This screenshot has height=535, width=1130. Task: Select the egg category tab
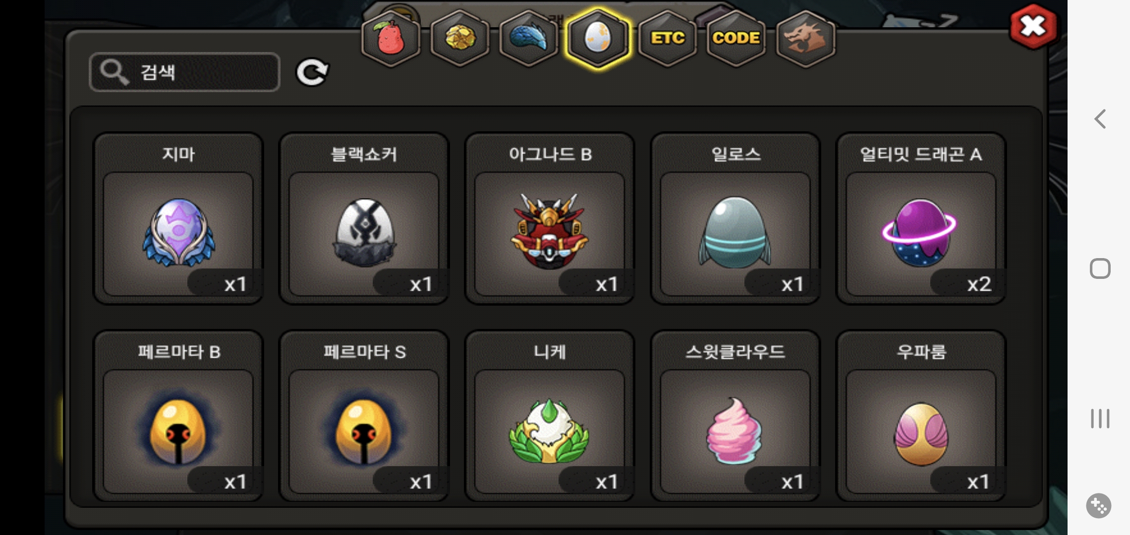[598, 39]
